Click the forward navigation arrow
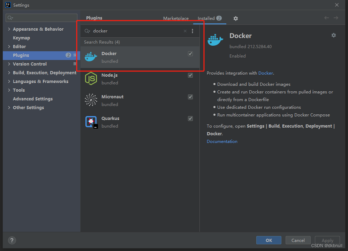The width and height of the screenshot is (348, 251). tap(336, 18)
